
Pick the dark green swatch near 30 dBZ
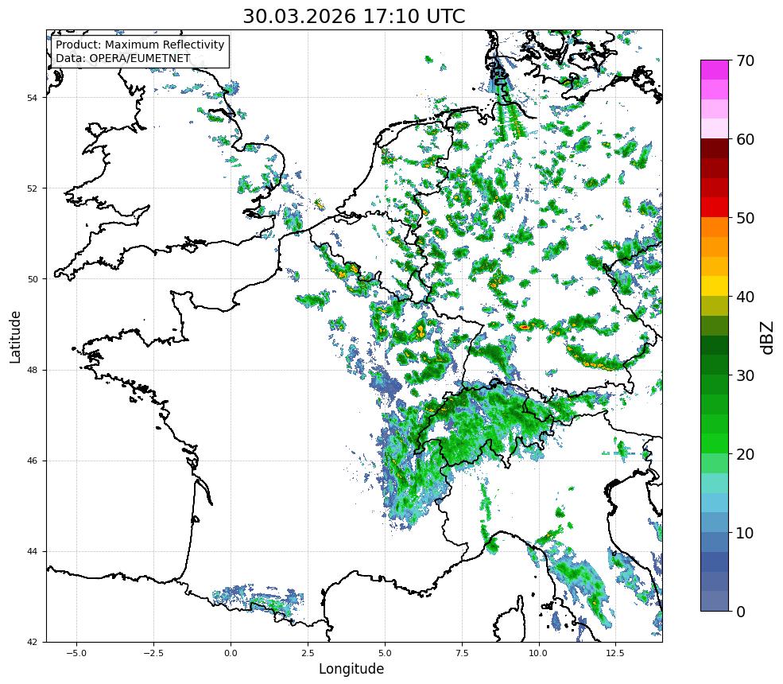[x=715, y=365]
